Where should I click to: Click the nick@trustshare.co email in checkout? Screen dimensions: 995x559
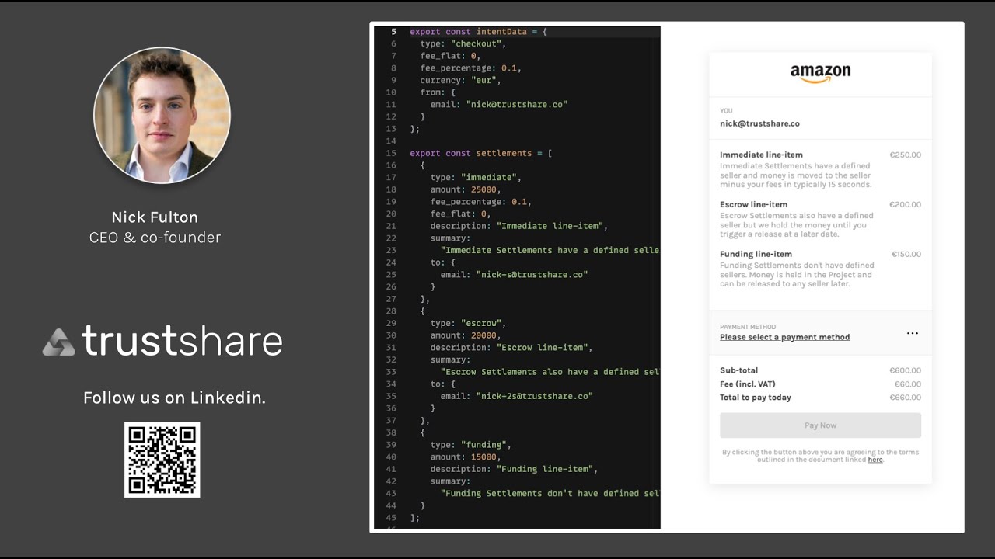(759, 123)
